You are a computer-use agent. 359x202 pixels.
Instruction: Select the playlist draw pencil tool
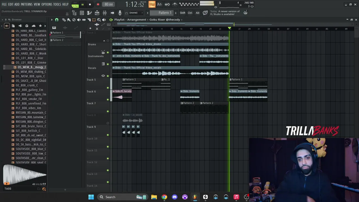(x=64, y=20)
